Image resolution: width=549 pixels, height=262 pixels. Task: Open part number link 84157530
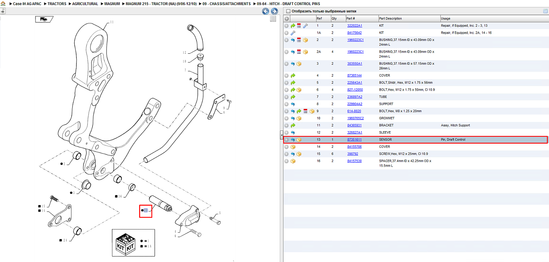tap(354, 161)
